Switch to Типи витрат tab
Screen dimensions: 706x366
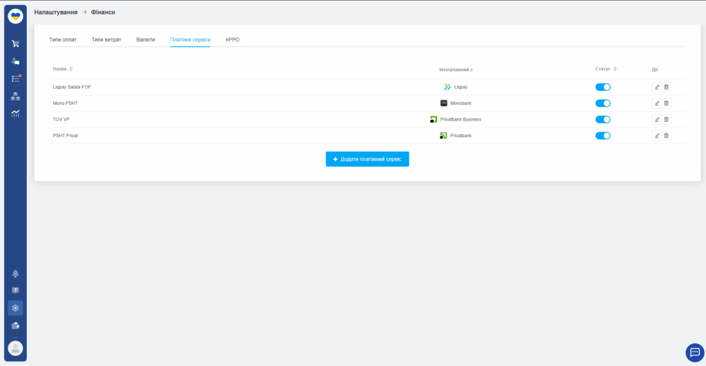point(106,39)
